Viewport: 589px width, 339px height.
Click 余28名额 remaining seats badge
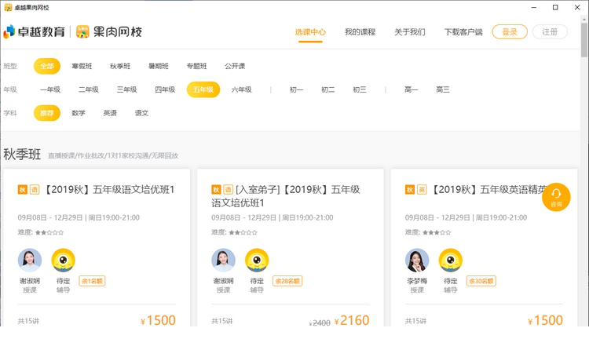(x=287, y=281)
